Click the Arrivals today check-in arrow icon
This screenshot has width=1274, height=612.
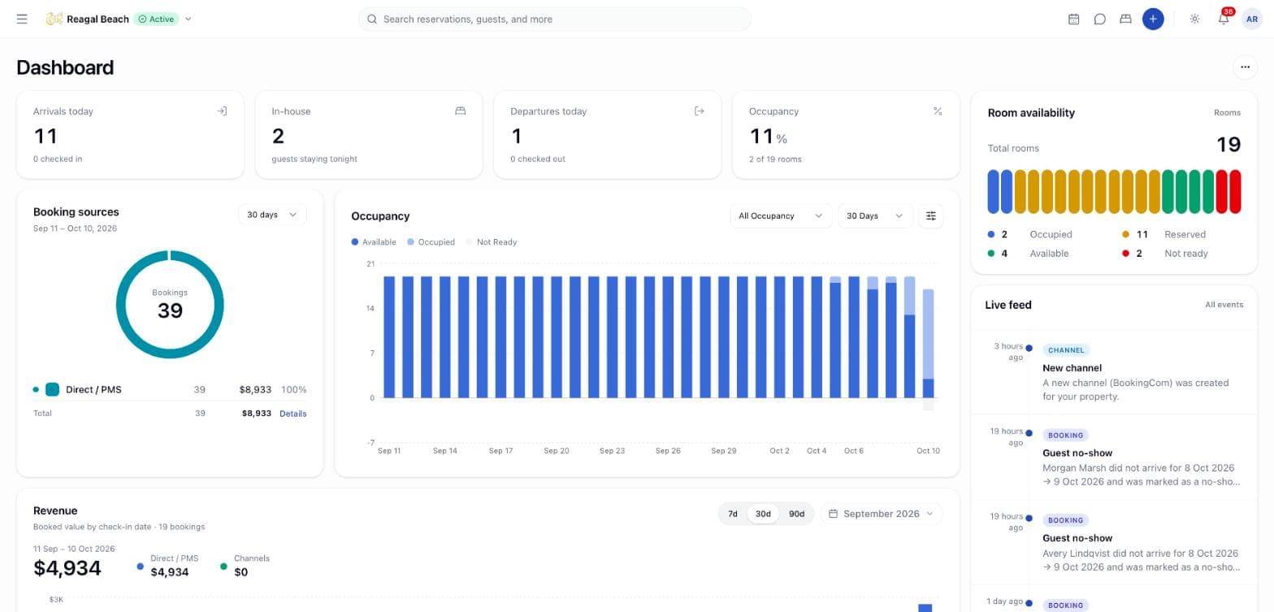[221, 111]
